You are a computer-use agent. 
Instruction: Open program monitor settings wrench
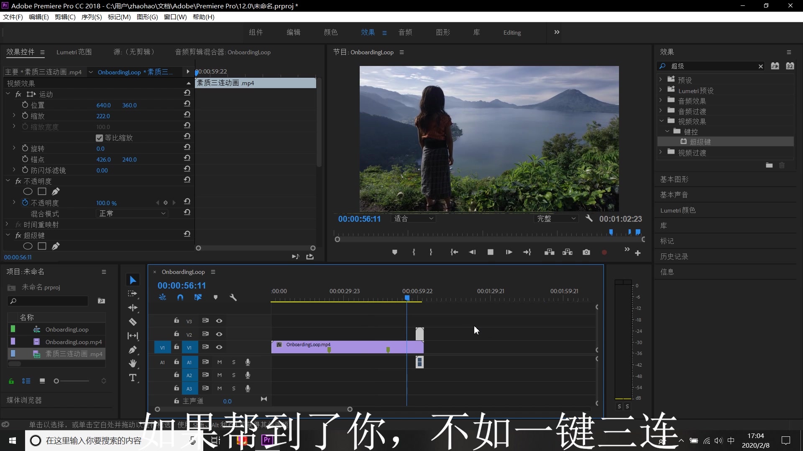589,218
